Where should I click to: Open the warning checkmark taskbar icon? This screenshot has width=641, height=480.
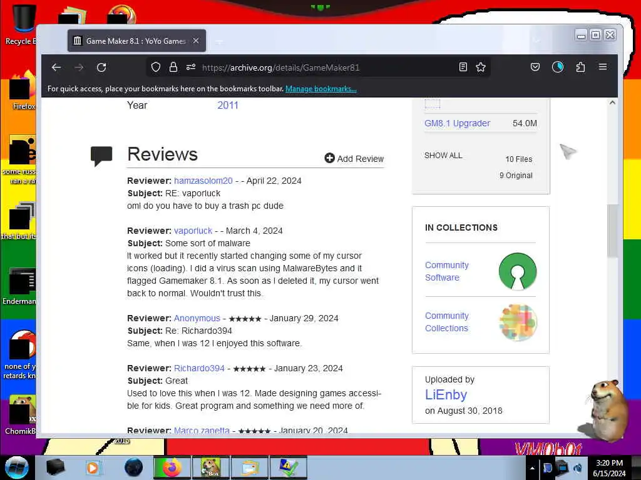288,467
